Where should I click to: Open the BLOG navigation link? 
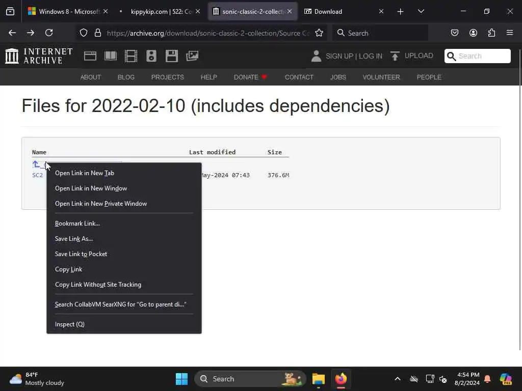coord(126,77)
